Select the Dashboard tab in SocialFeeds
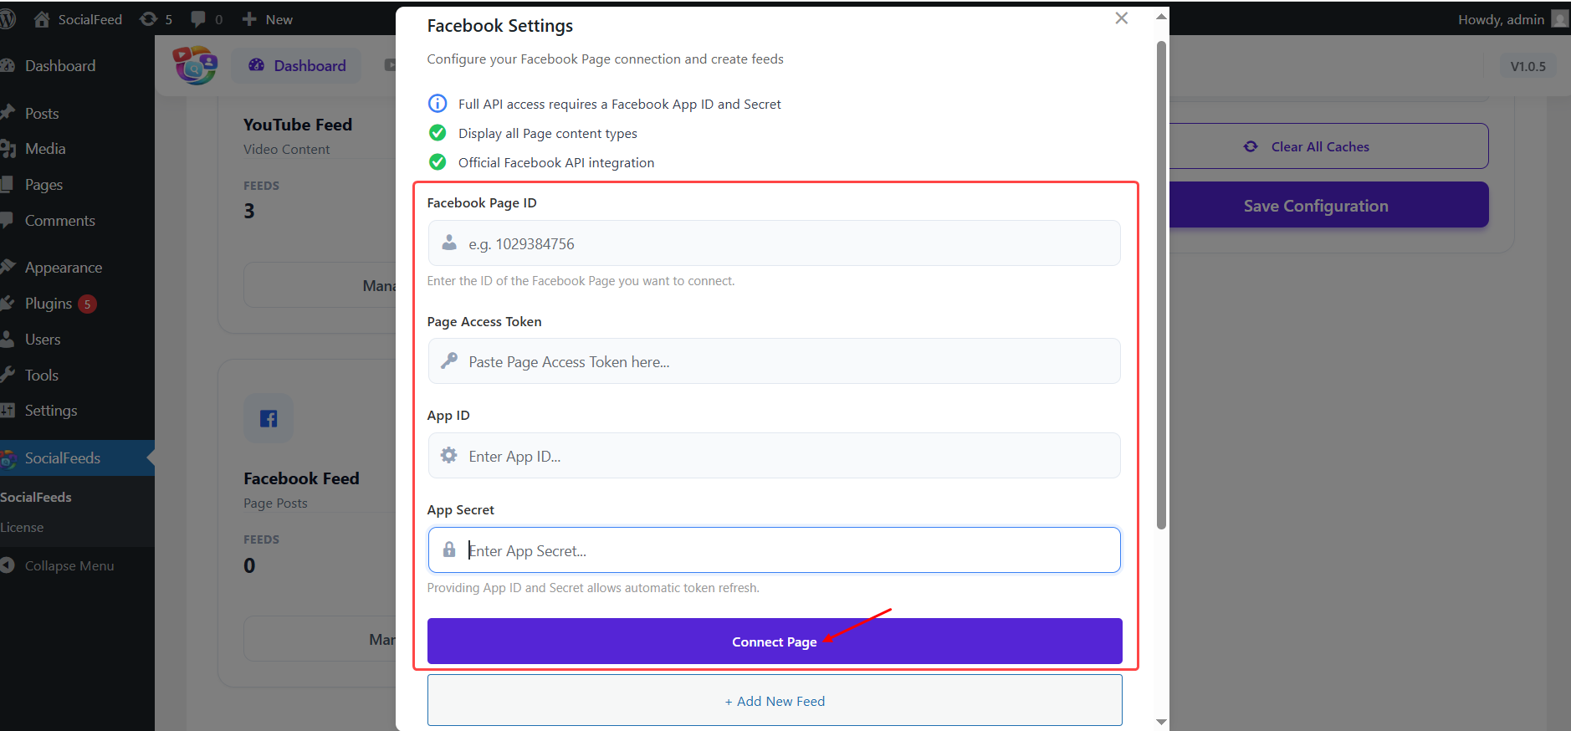Image resolution: width=1571 pixels, height=731 pixels. coord(297,66)
